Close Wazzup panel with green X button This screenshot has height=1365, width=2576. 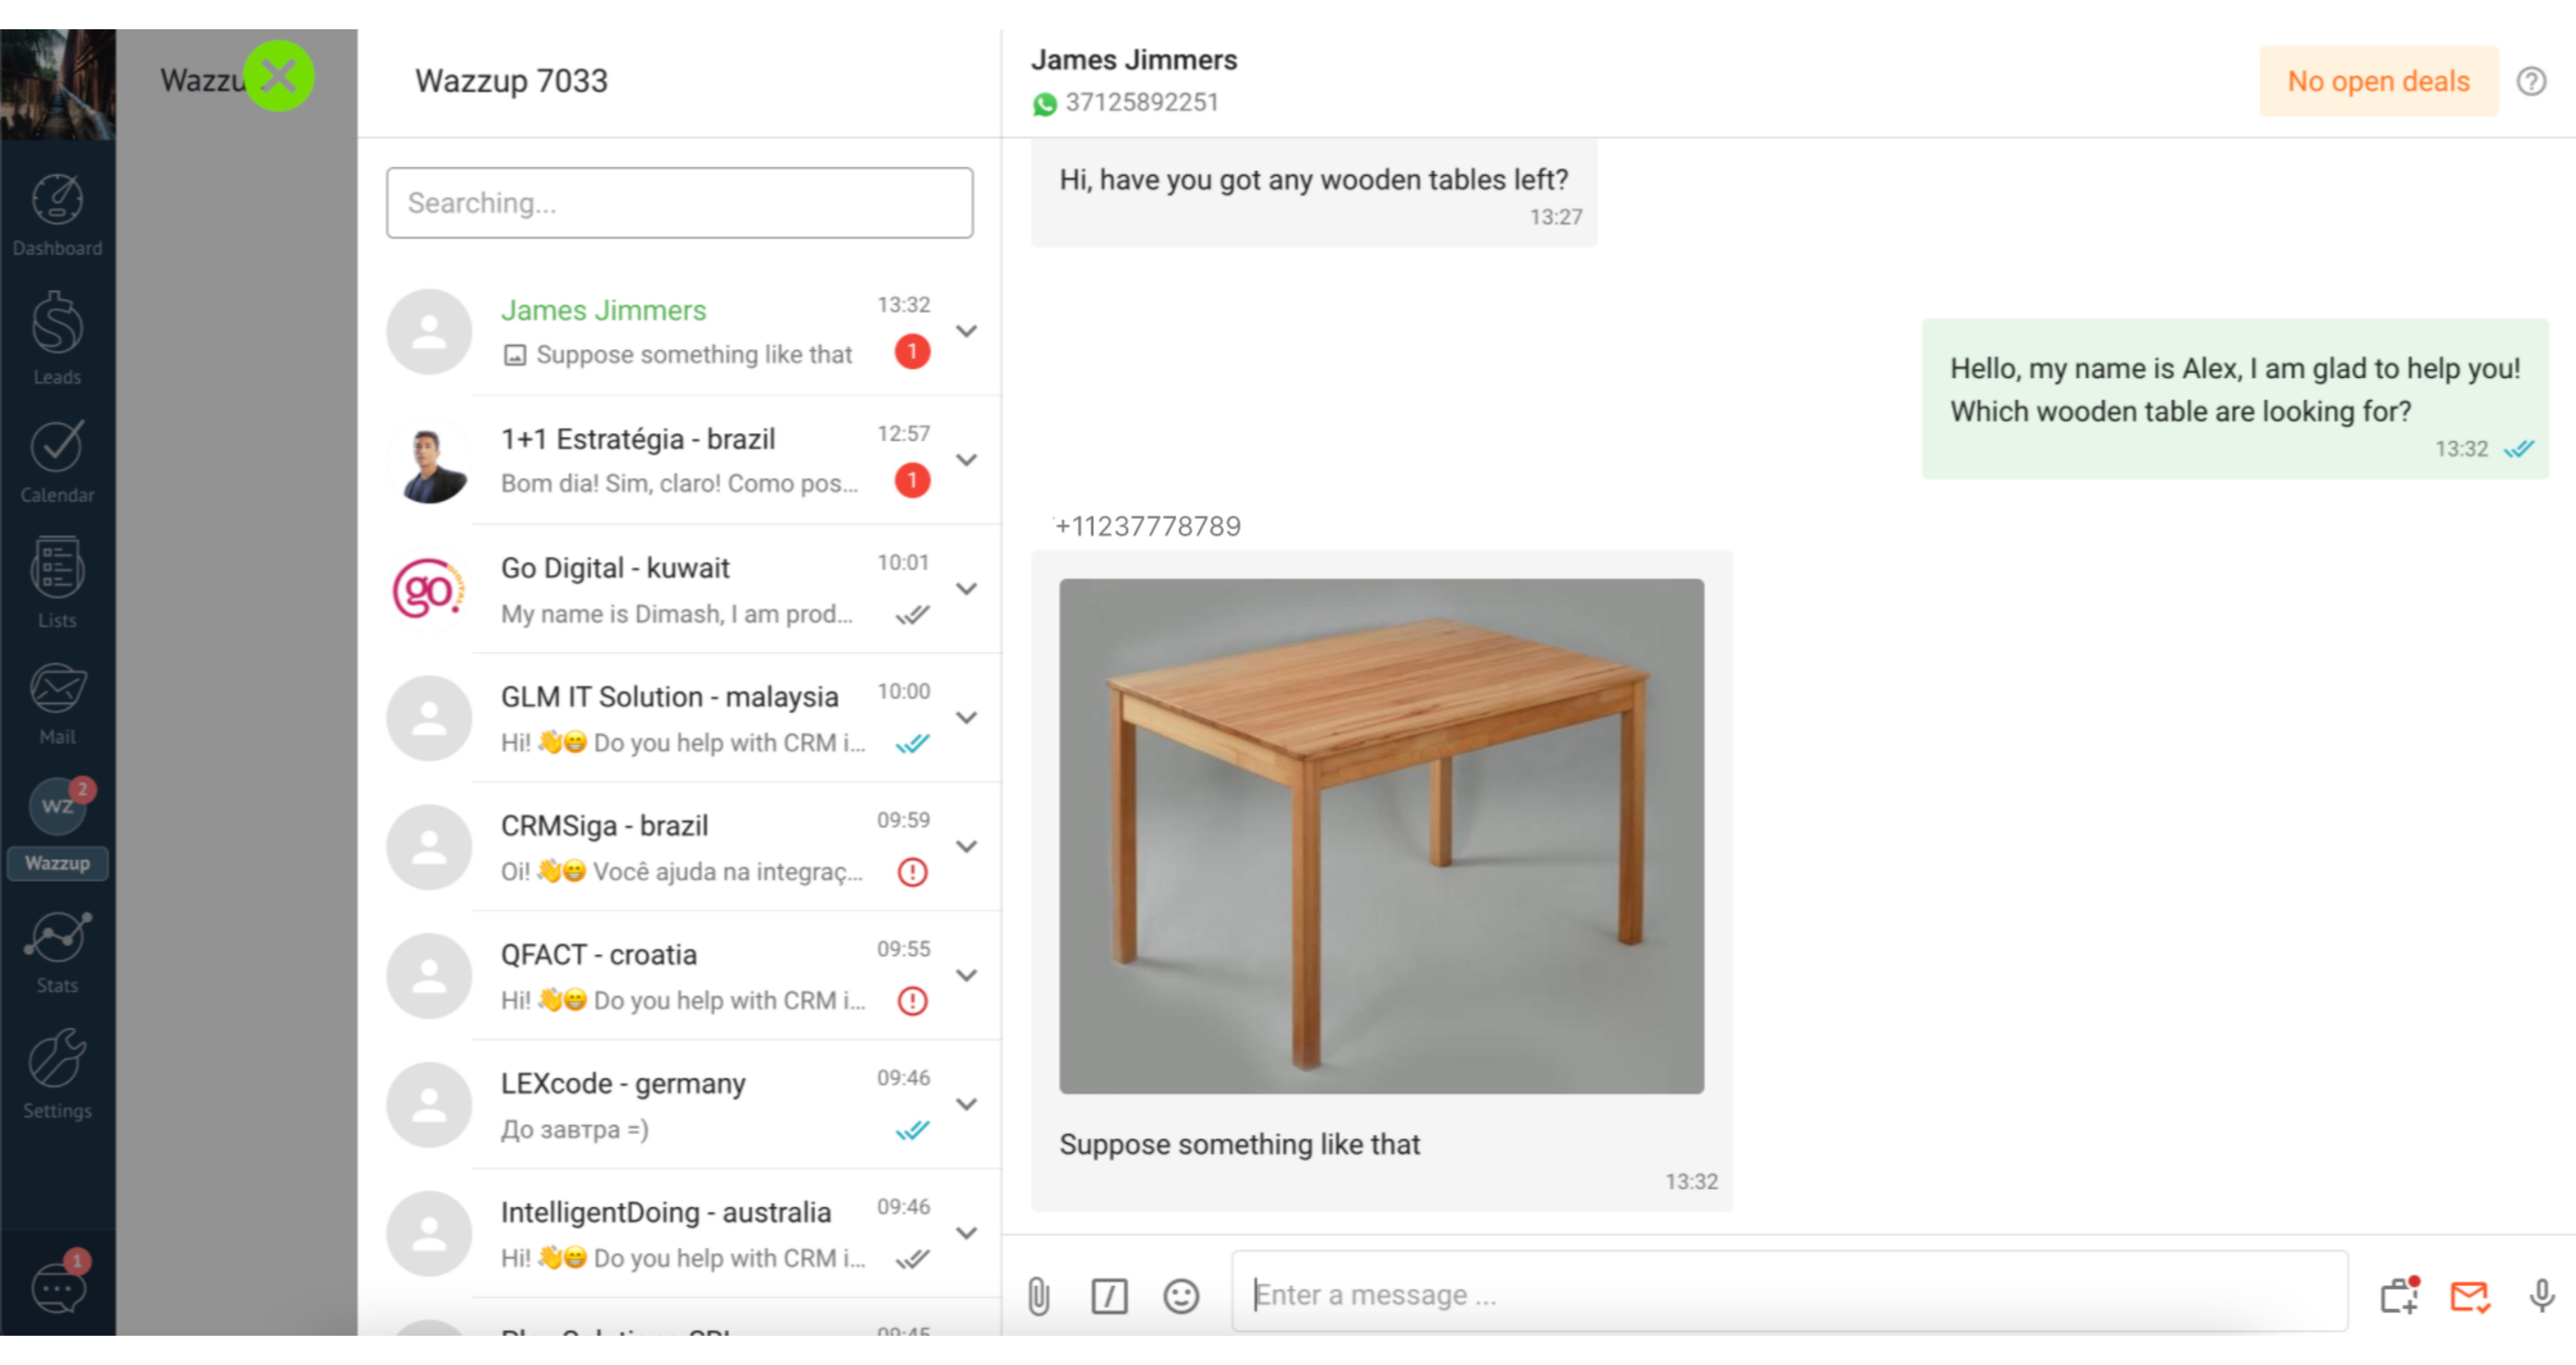tap(279, 76)
